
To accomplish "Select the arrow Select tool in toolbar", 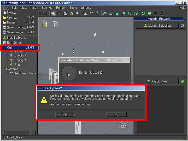I will [x=53, y=14].
